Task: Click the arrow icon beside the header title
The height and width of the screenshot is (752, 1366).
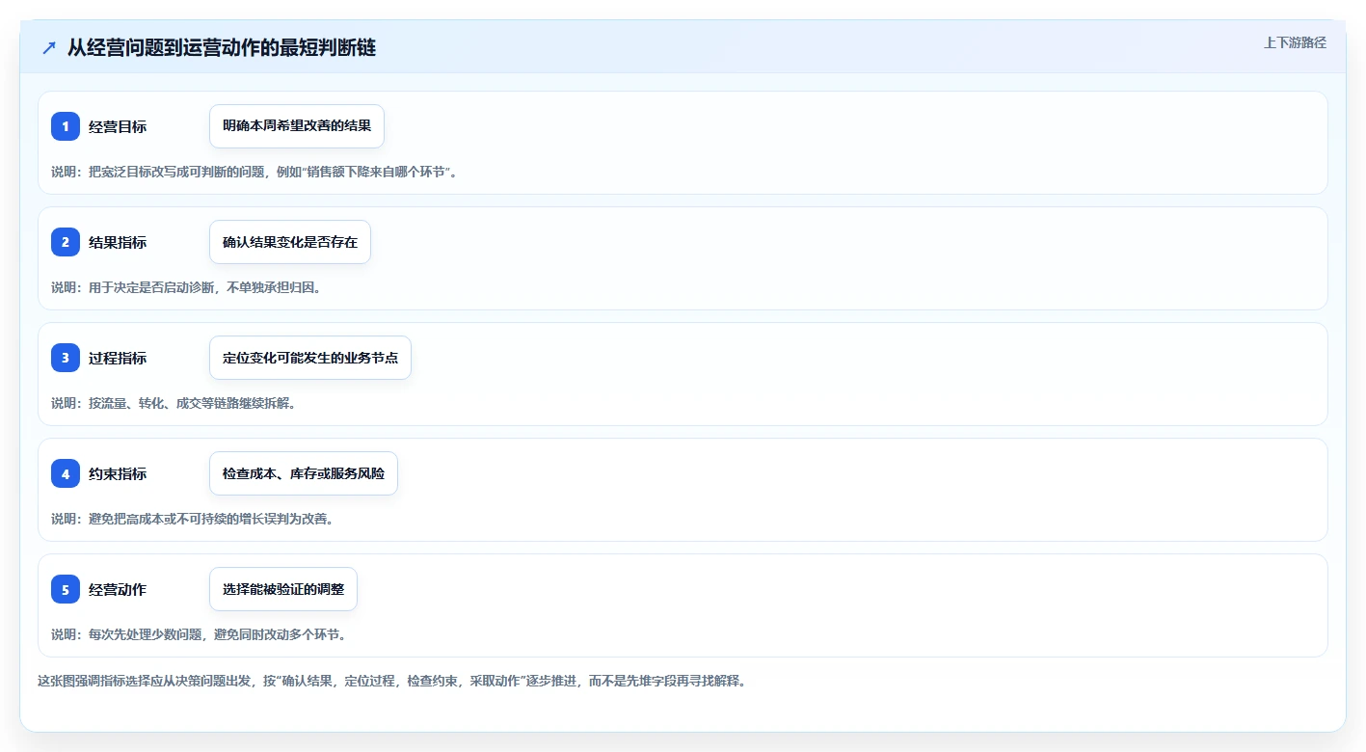Action: tap(49, 48)
